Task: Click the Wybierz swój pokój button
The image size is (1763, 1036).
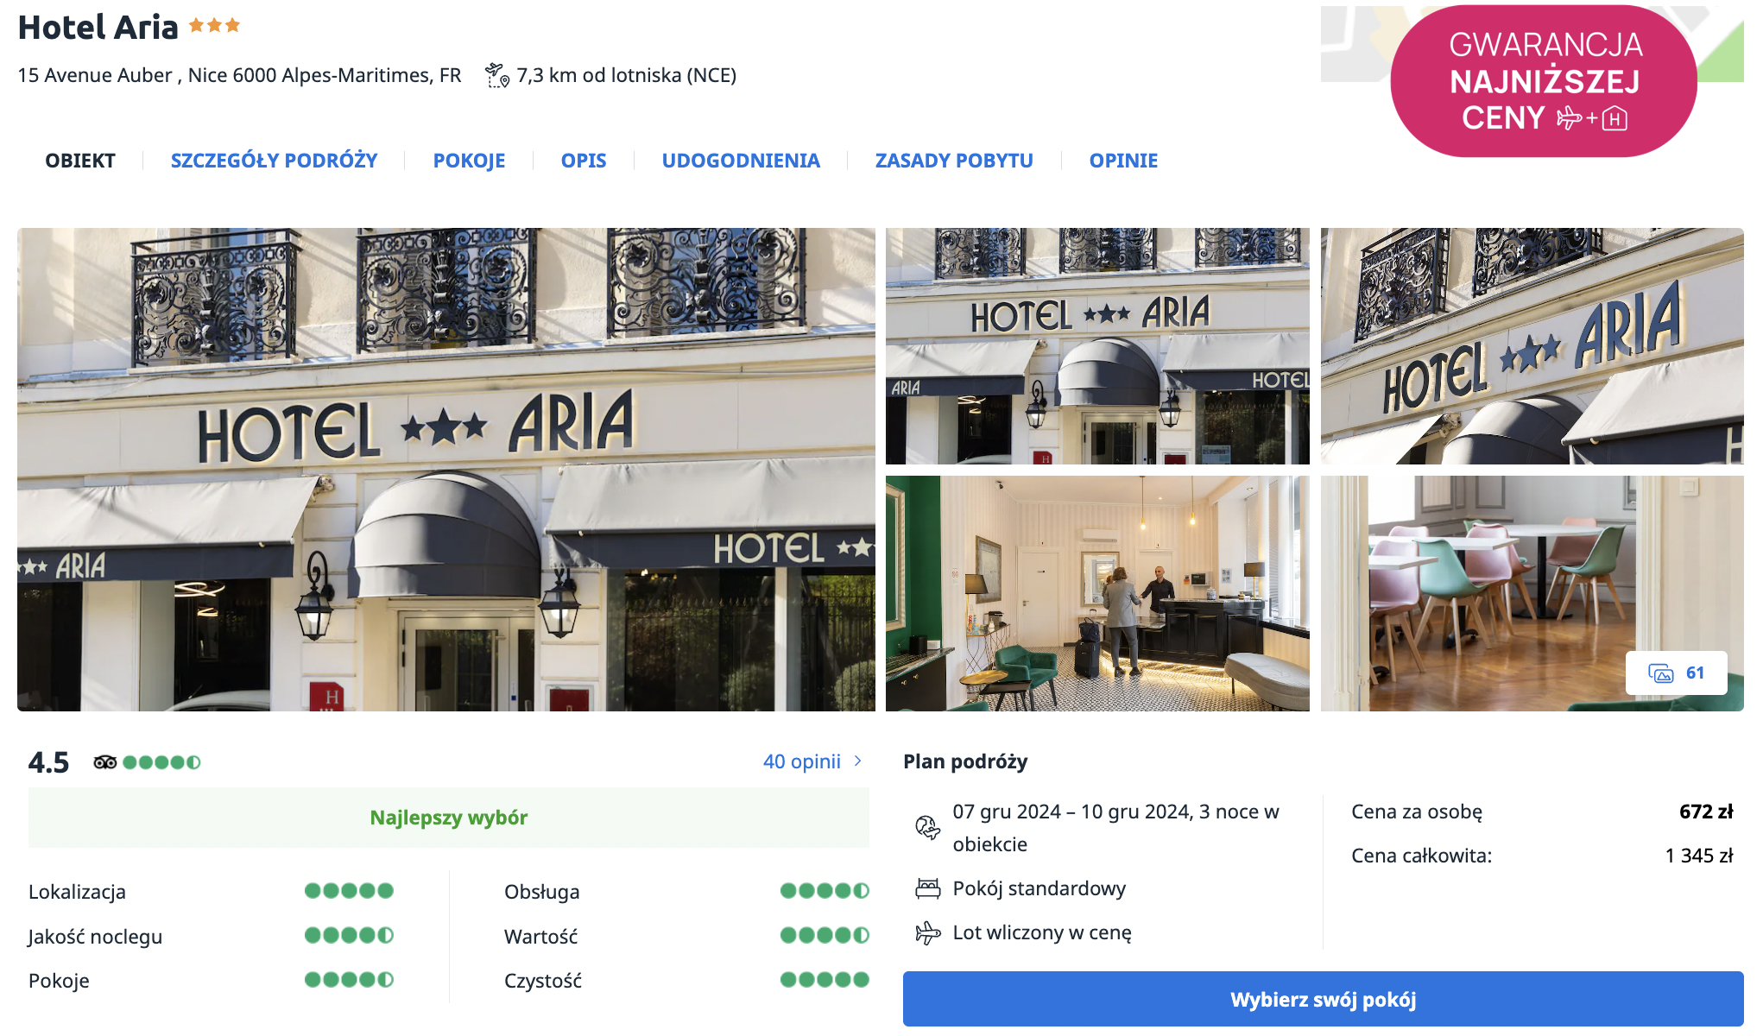Action: [1323, 1000]
